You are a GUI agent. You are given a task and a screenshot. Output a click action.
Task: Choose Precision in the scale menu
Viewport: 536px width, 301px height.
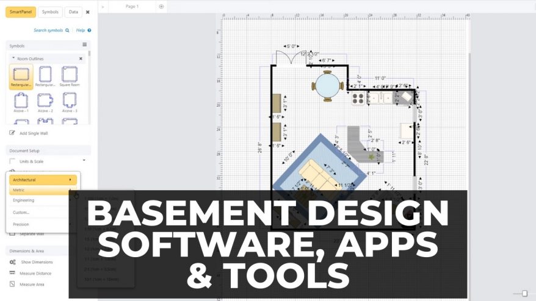[x=21, y=224]
